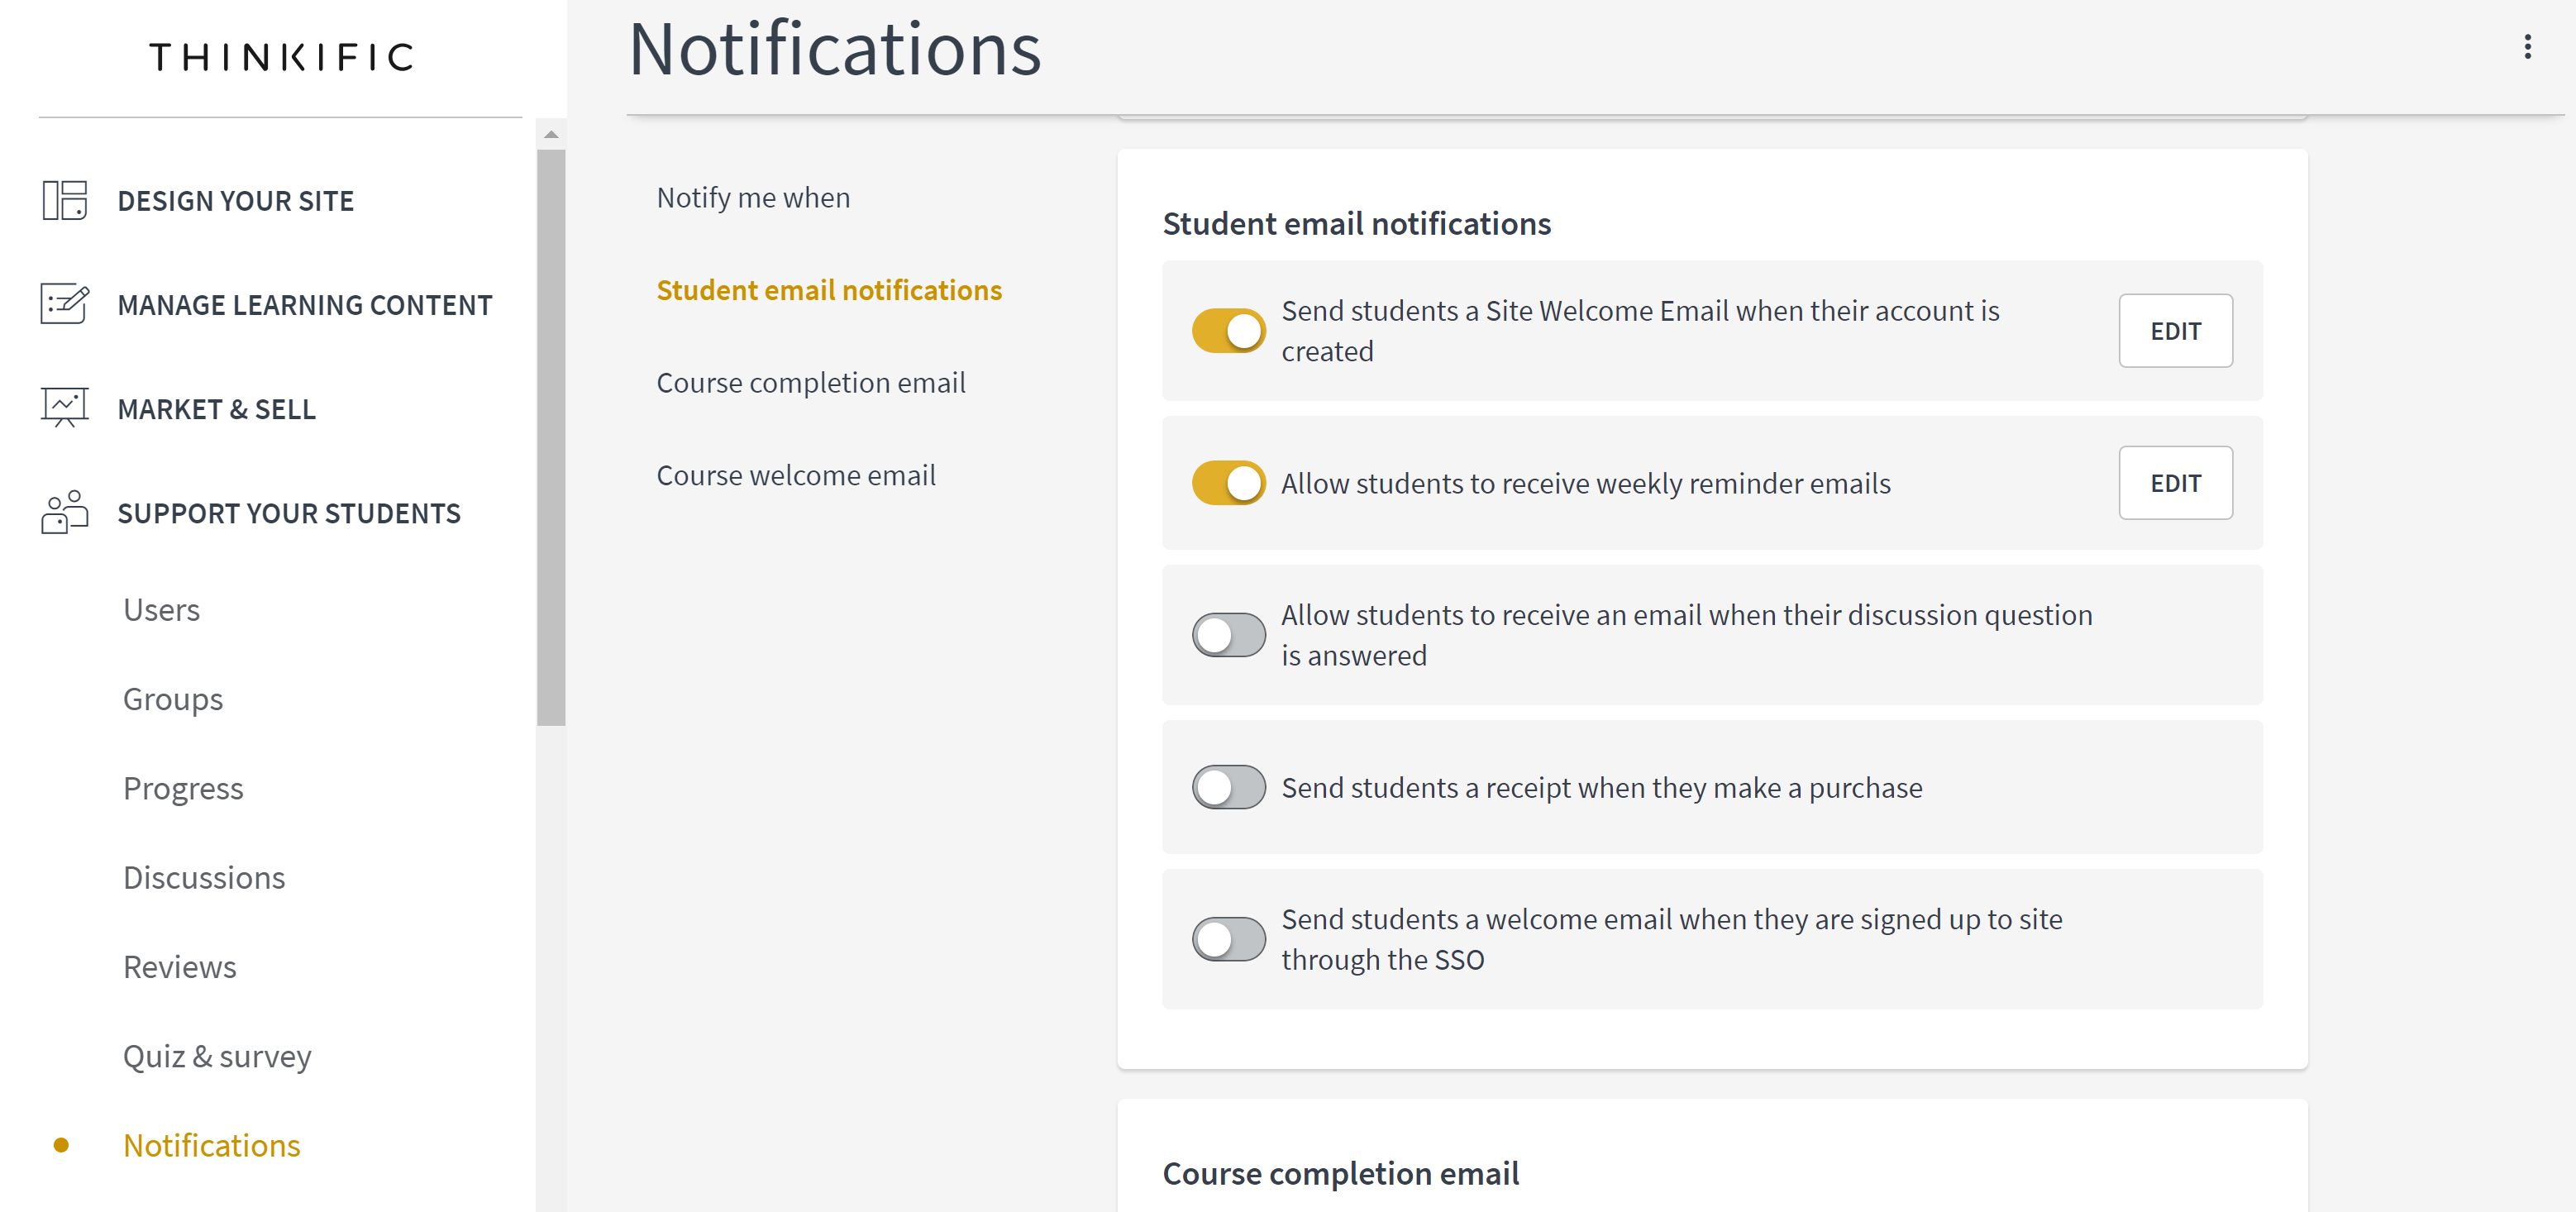Edit the weekly reminder emails

2175,483
